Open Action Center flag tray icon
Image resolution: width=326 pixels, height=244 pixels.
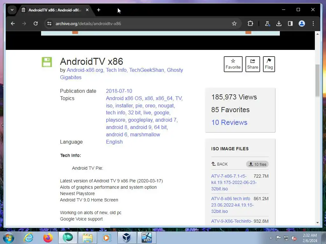pos(278,238)
